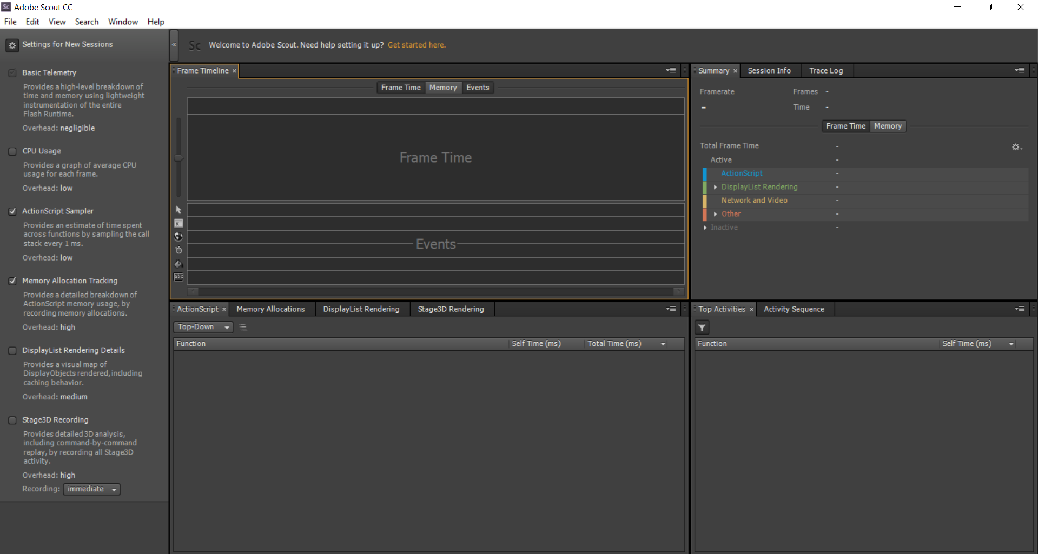The image size is (1038, 554).
Task: Click the Adobe Scout Sc logo icon
Action: click(195, 45)
